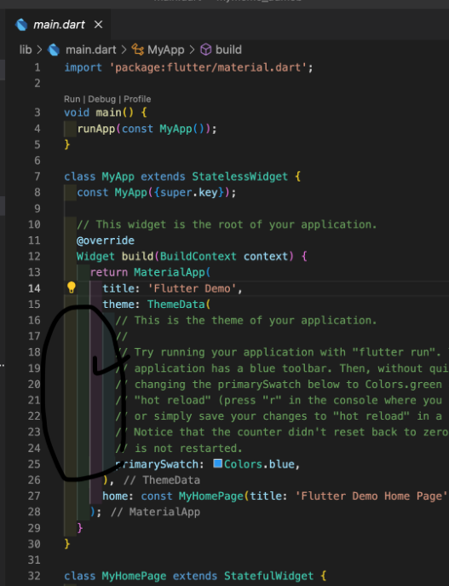The image size is (449, 586).
Task: Click the build method cube icon in breadcrumb
Action: (205, 49)
